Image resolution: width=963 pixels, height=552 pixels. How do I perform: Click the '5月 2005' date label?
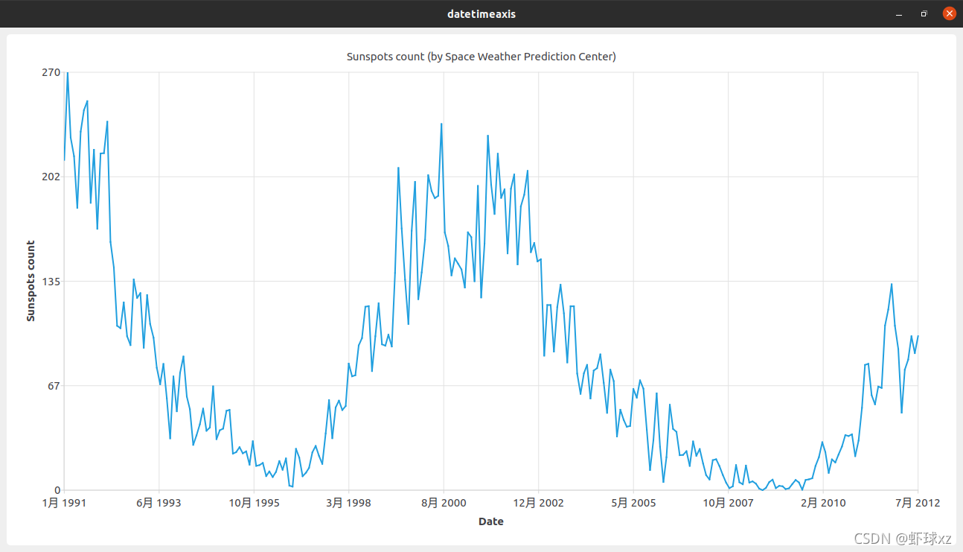[x=633, y=503]
